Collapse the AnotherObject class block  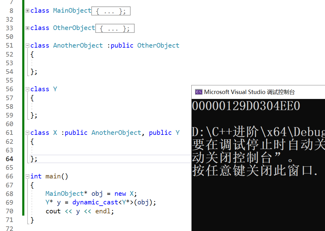[27, 46]
